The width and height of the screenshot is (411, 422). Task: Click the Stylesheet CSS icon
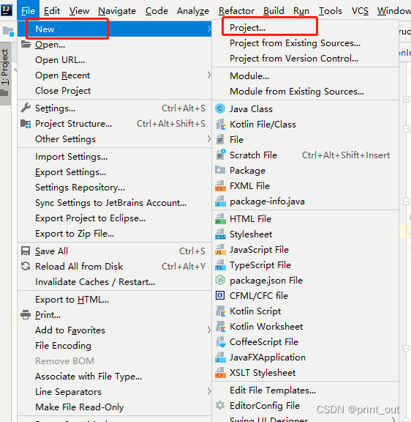coord(220,234)
